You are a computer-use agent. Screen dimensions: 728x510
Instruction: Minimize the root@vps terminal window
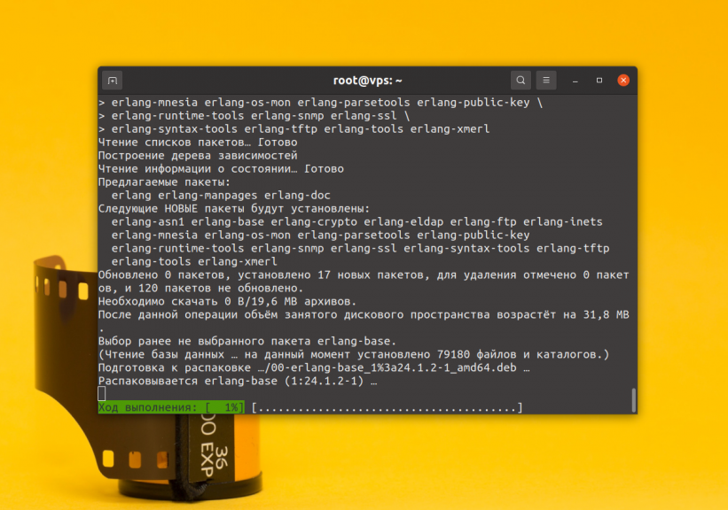[575, 81]
